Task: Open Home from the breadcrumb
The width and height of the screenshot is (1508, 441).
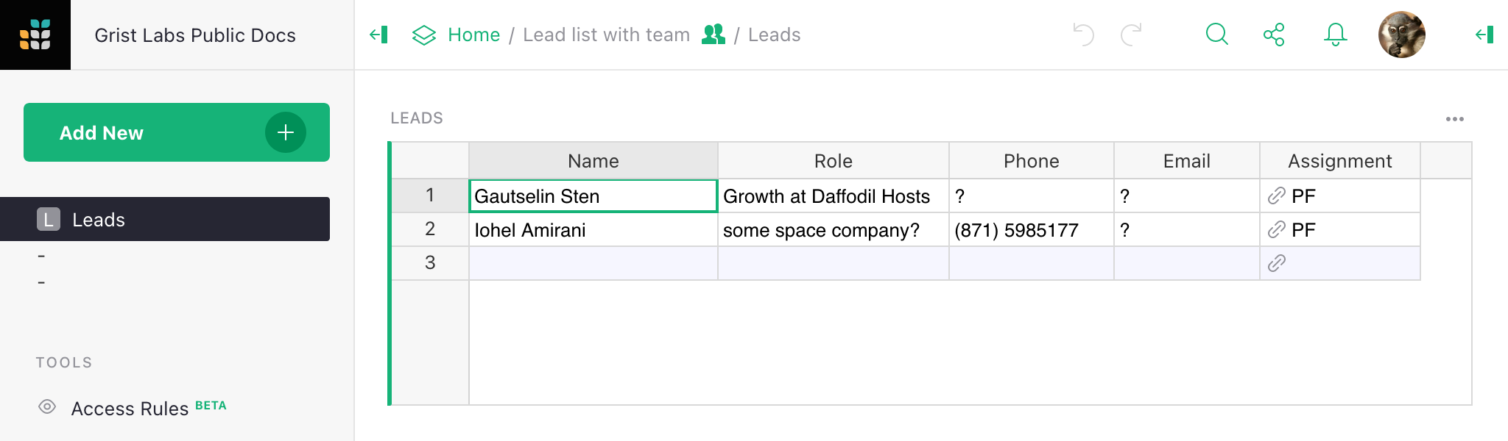Action: click(473, 34)
